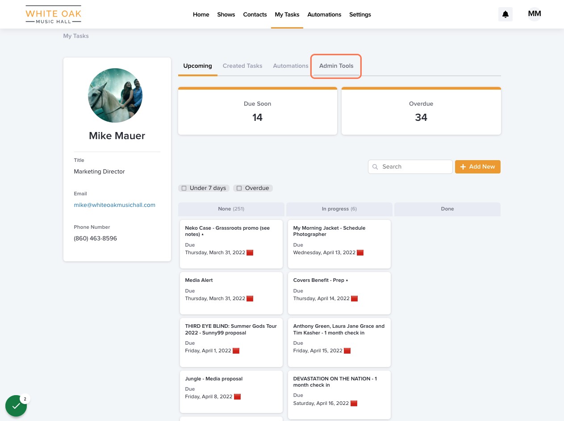Switch to the Upcoming tab
This screenshot has width=564, height=421.
198,66
